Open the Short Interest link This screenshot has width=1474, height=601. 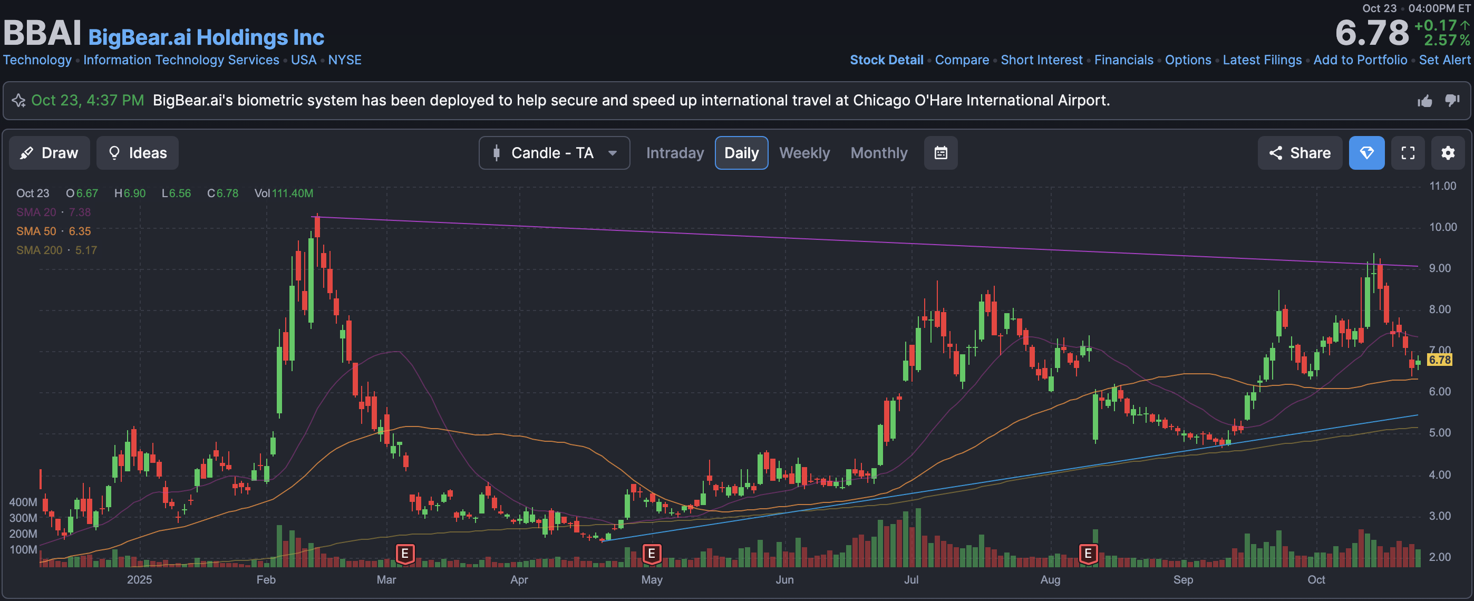(1041, 60)
